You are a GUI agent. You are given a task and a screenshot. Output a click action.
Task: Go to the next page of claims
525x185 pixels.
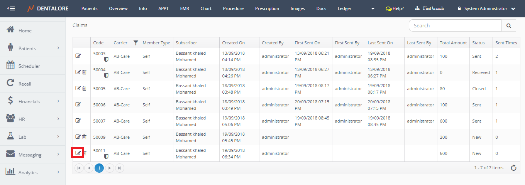(x=110, y=168)
